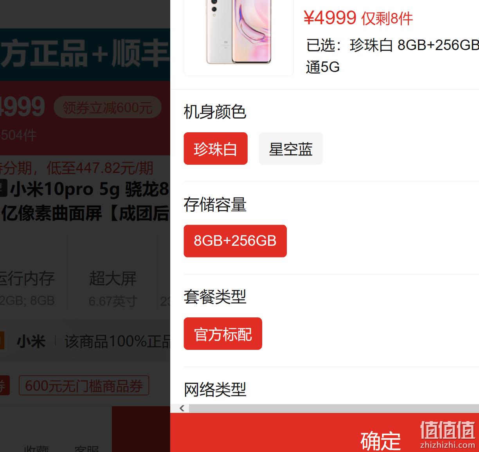Click the 官方正品+顺丰 banner
Viewport: 479px width, 452px height.
pos(85,54)
